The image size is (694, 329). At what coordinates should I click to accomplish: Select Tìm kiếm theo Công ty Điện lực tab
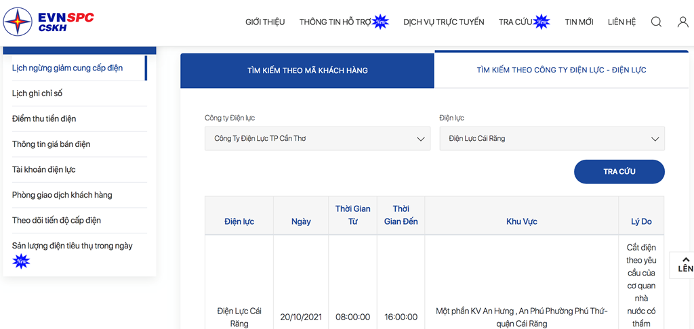(x=562, y=70)
